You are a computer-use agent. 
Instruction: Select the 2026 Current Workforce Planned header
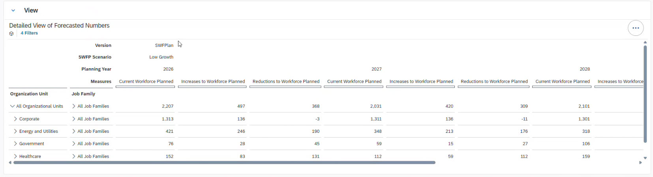pos(146,82)
